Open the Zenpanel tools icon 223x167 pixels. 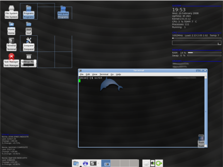(x=29, y=41)
